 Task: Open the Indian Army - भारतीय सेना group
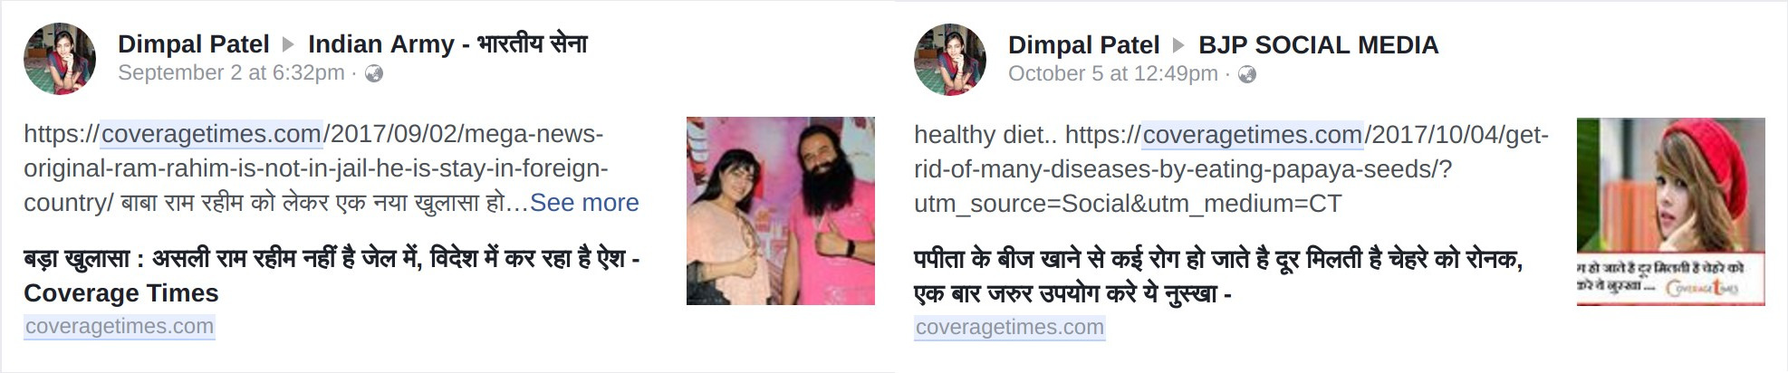pyautogui.click(x=448, y=44)
